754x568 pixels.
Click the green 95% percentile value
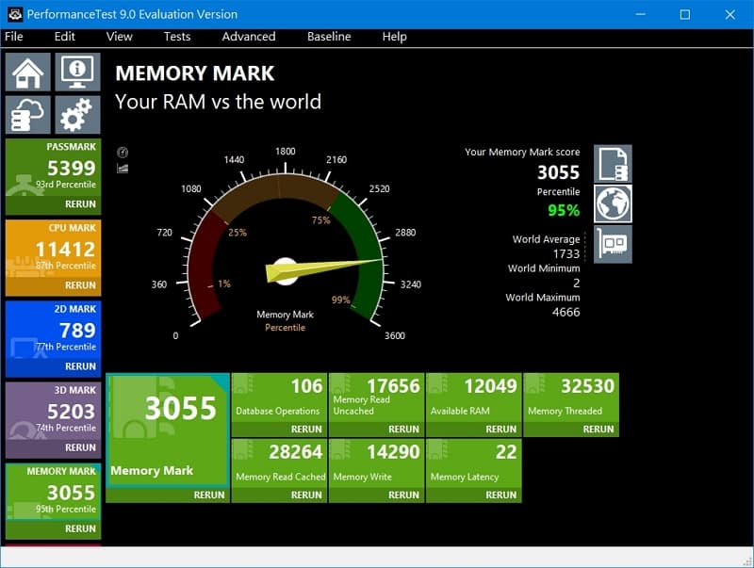click(x=564, y=210)
